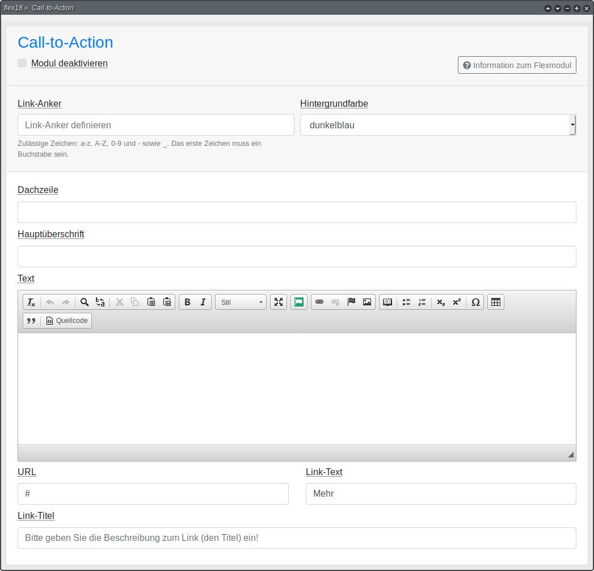Click Information zum Flexmodul button
Viewport: 594px width, 571px height.
pyautogui.click(x=517, y=65)
